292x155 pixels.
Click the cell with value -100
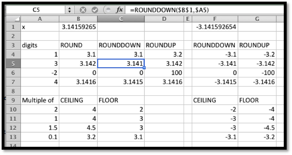[x=257, y=73]
